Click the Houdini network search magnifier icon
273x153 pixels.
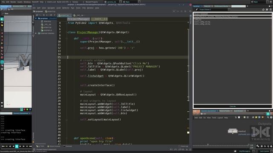pyautogui.click(x=268, y=117)
